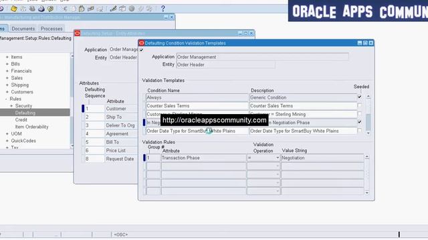This screenshot has width=428, height=240.
Task: Switch to the Processes tab
Action: pyautogui.click(x=51, y=29)
